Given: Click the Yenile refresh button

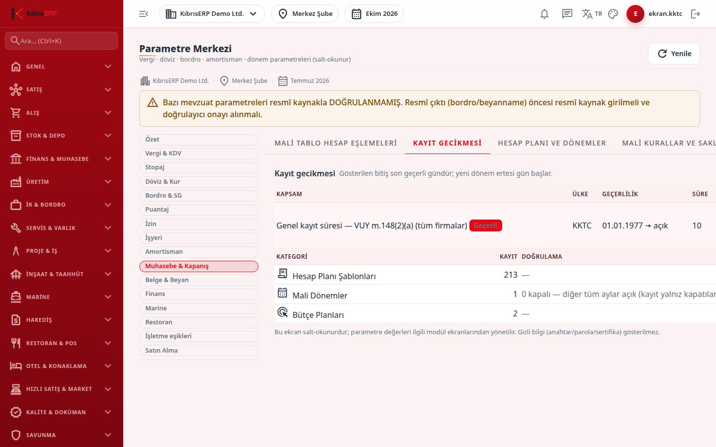Looking at the screenshot, I should [x=674, y=54].
